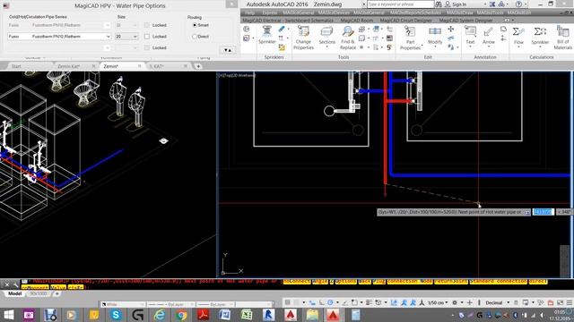Open Microsoft Word from taskbar

point(225,315)
